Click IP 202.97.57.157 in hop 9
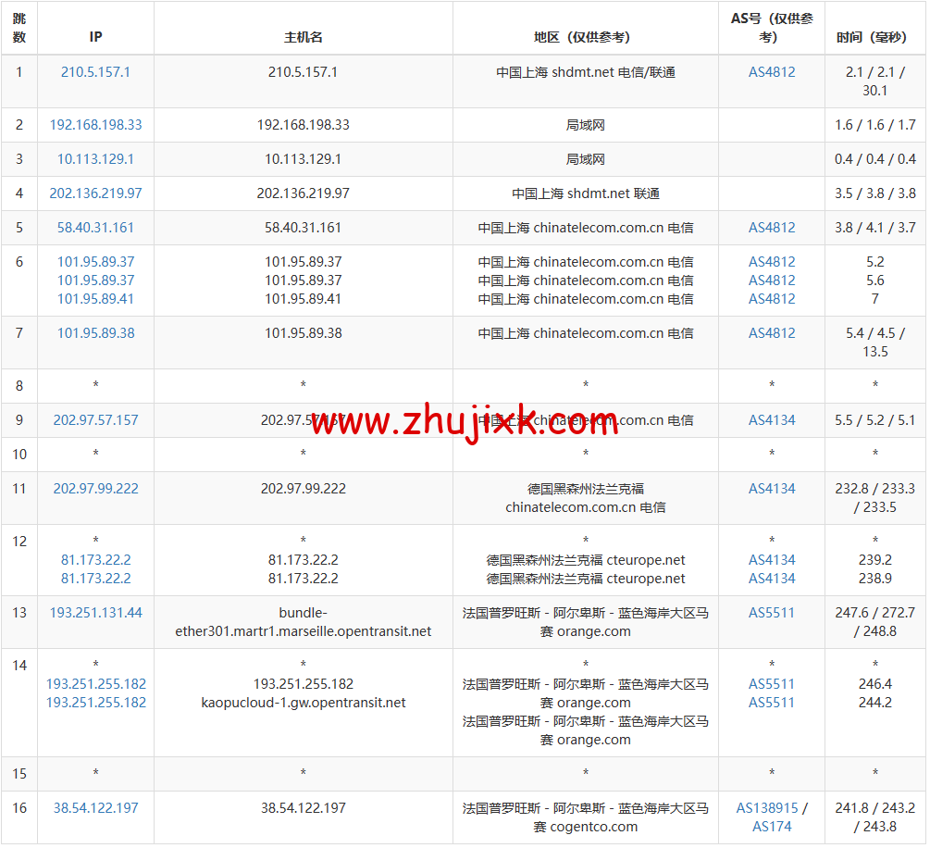 95,419
